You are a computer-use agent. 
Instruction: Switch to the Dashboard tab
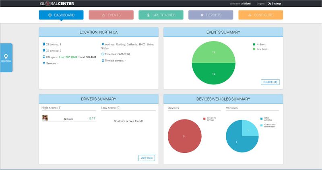click(x=61, y=15)
